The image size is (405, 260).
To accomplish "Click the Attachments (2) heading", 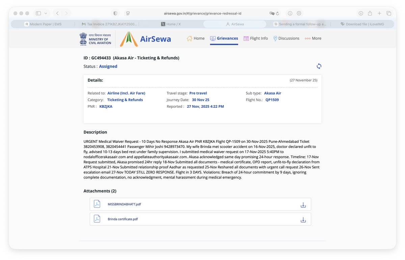I will click(100, 191).
